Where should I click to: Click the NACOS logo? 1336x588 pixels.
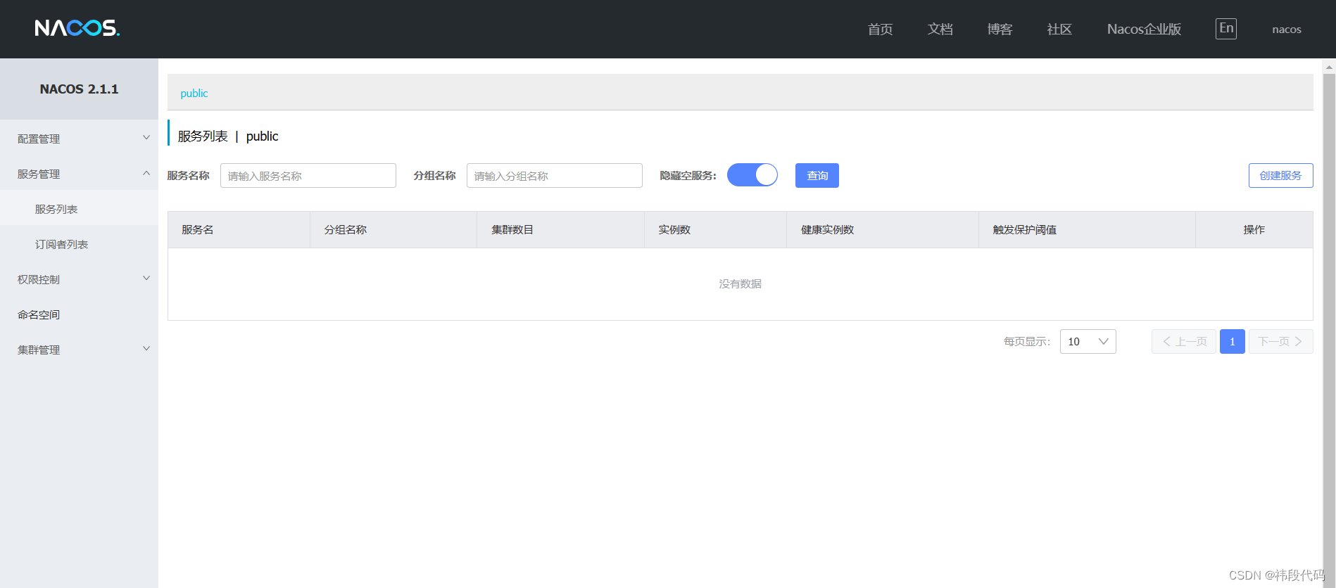coord(77,28)
